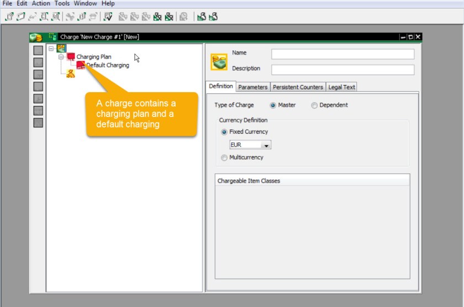The width and height of the screenshot is (464, 307).
Task: Click the checkmark validate icon in toolbar
Action: [x=108, y=17]
